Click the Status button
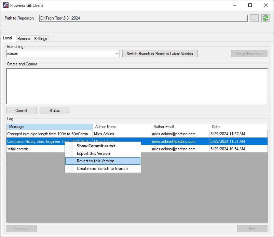Image resolution: width=274 pixels, height=237 pixels. coord(55,111)
